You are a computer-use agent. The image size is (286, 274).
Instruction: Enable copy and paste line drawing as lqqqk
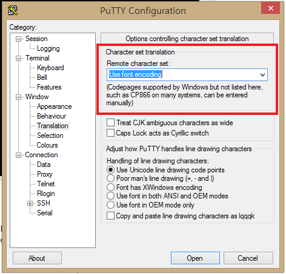110,215
